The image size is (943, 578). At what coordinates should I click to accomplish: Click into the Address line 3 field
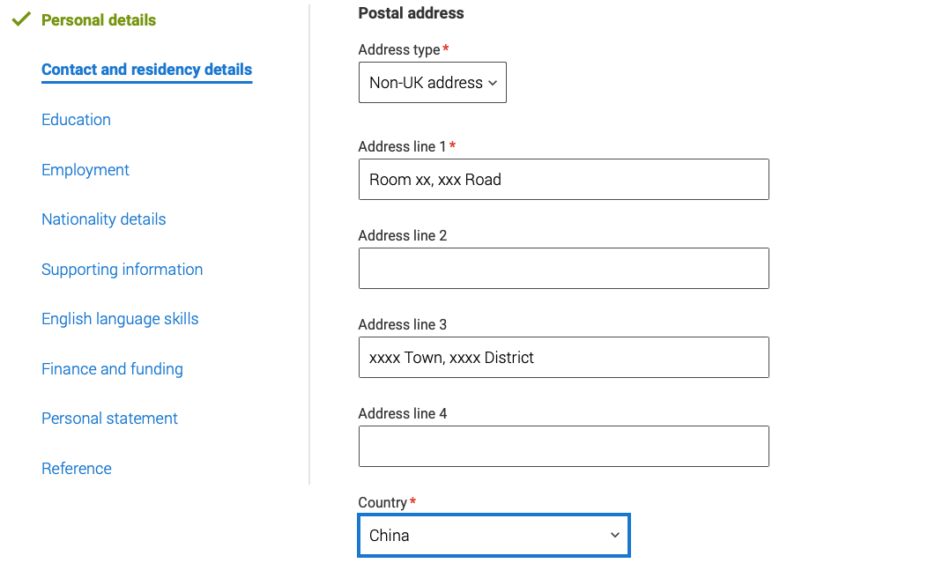click(x=563, y=358)
